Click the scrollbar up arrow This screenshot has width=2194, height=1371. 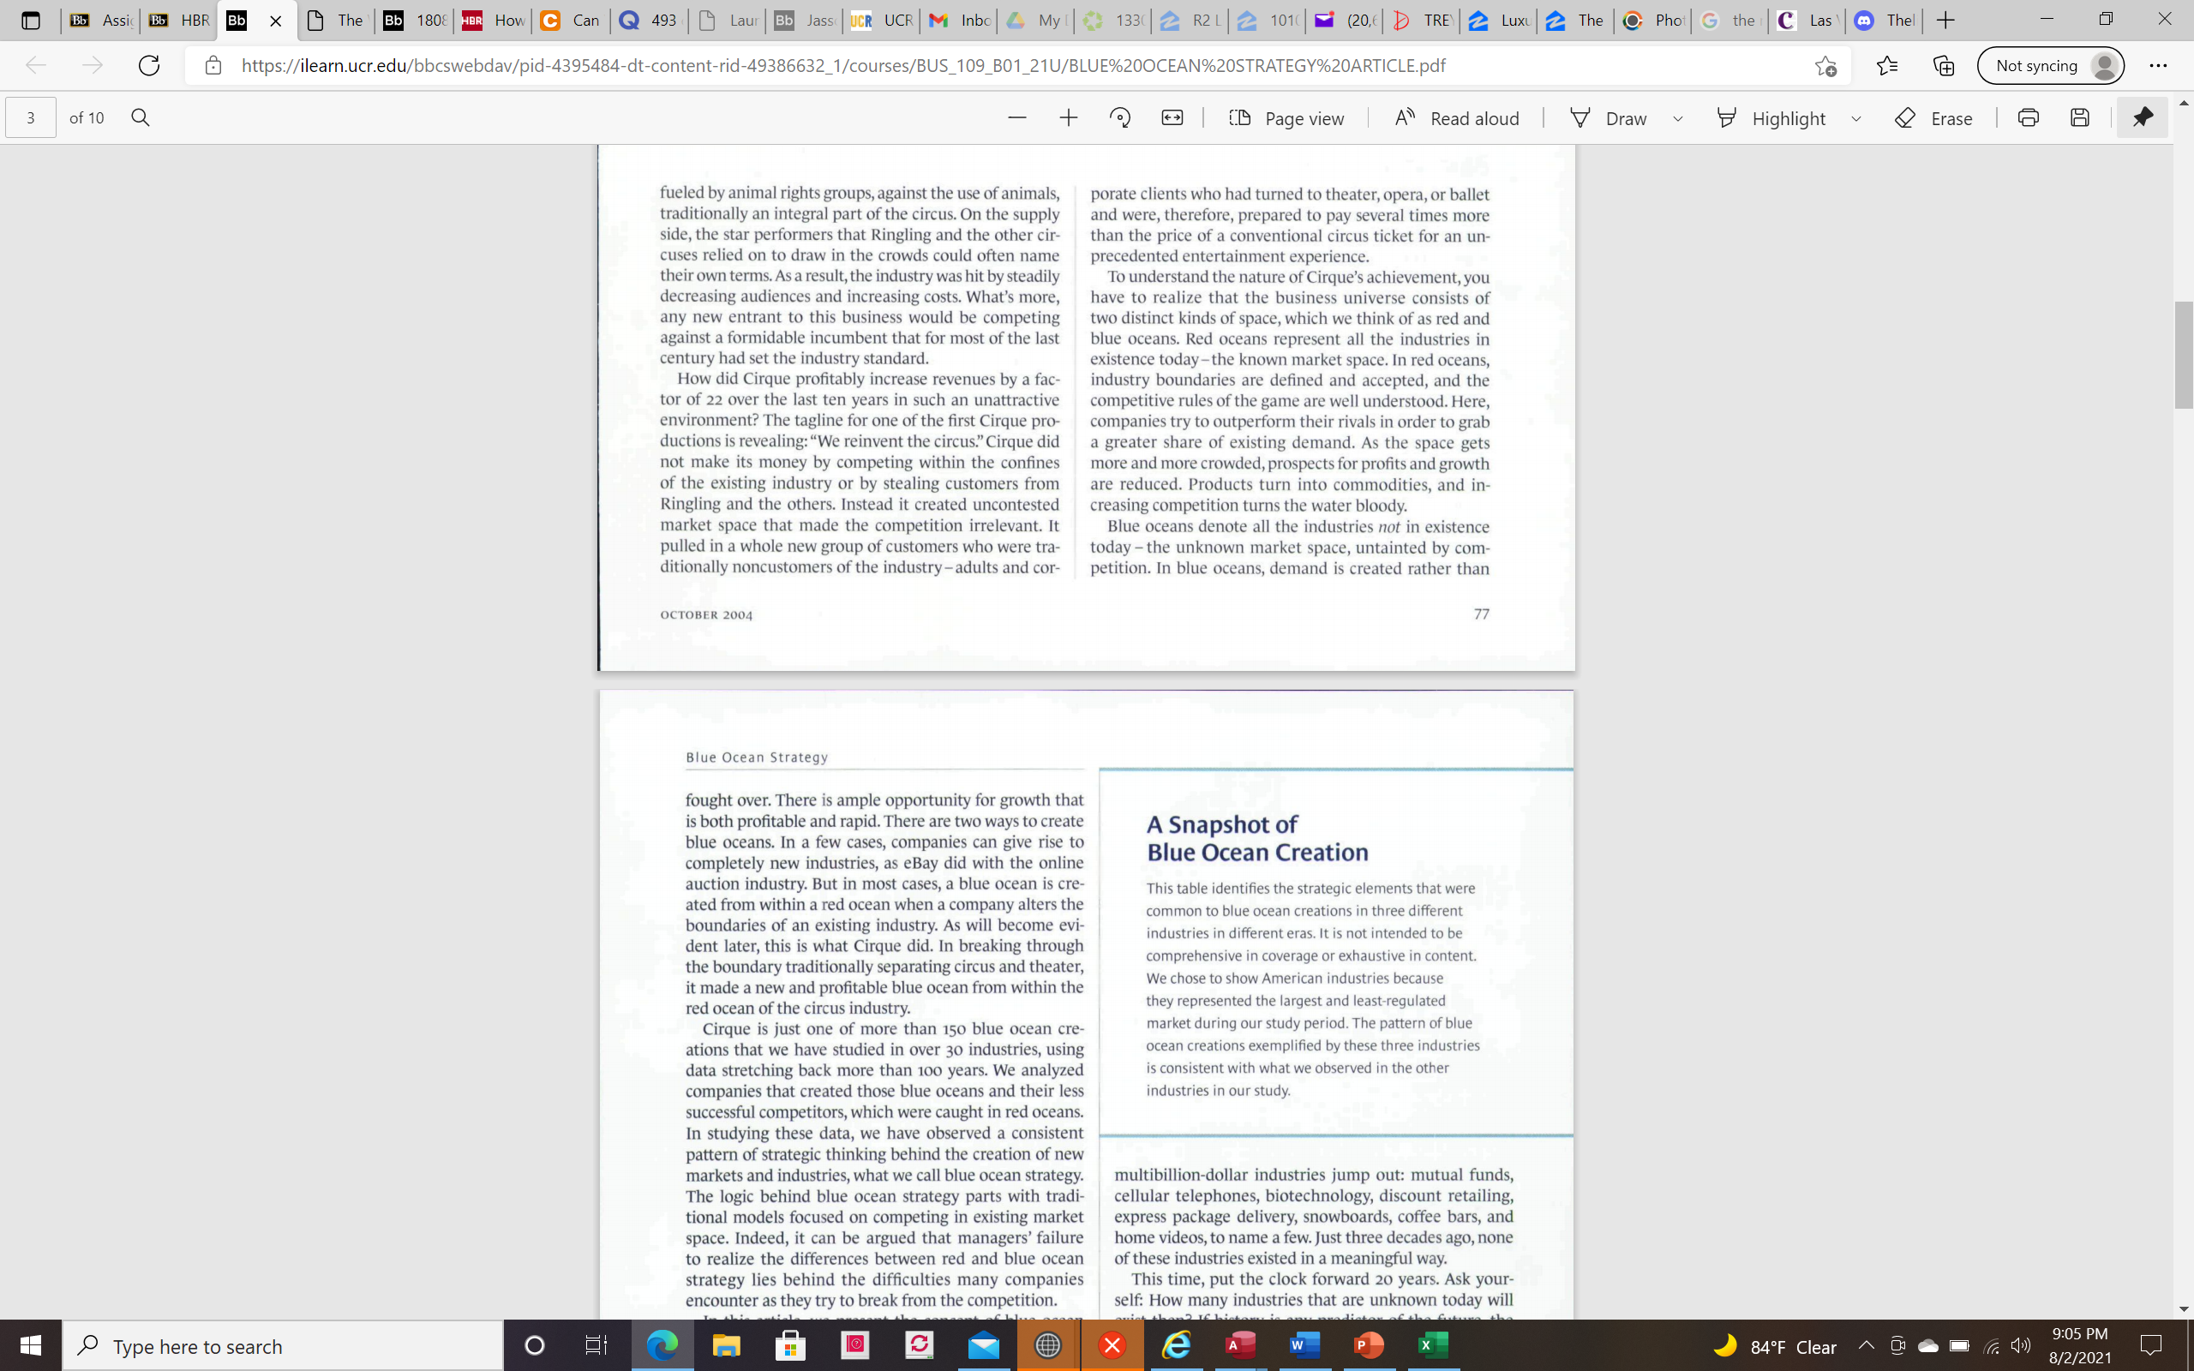pyautogui.click(x=2183, y=104)
